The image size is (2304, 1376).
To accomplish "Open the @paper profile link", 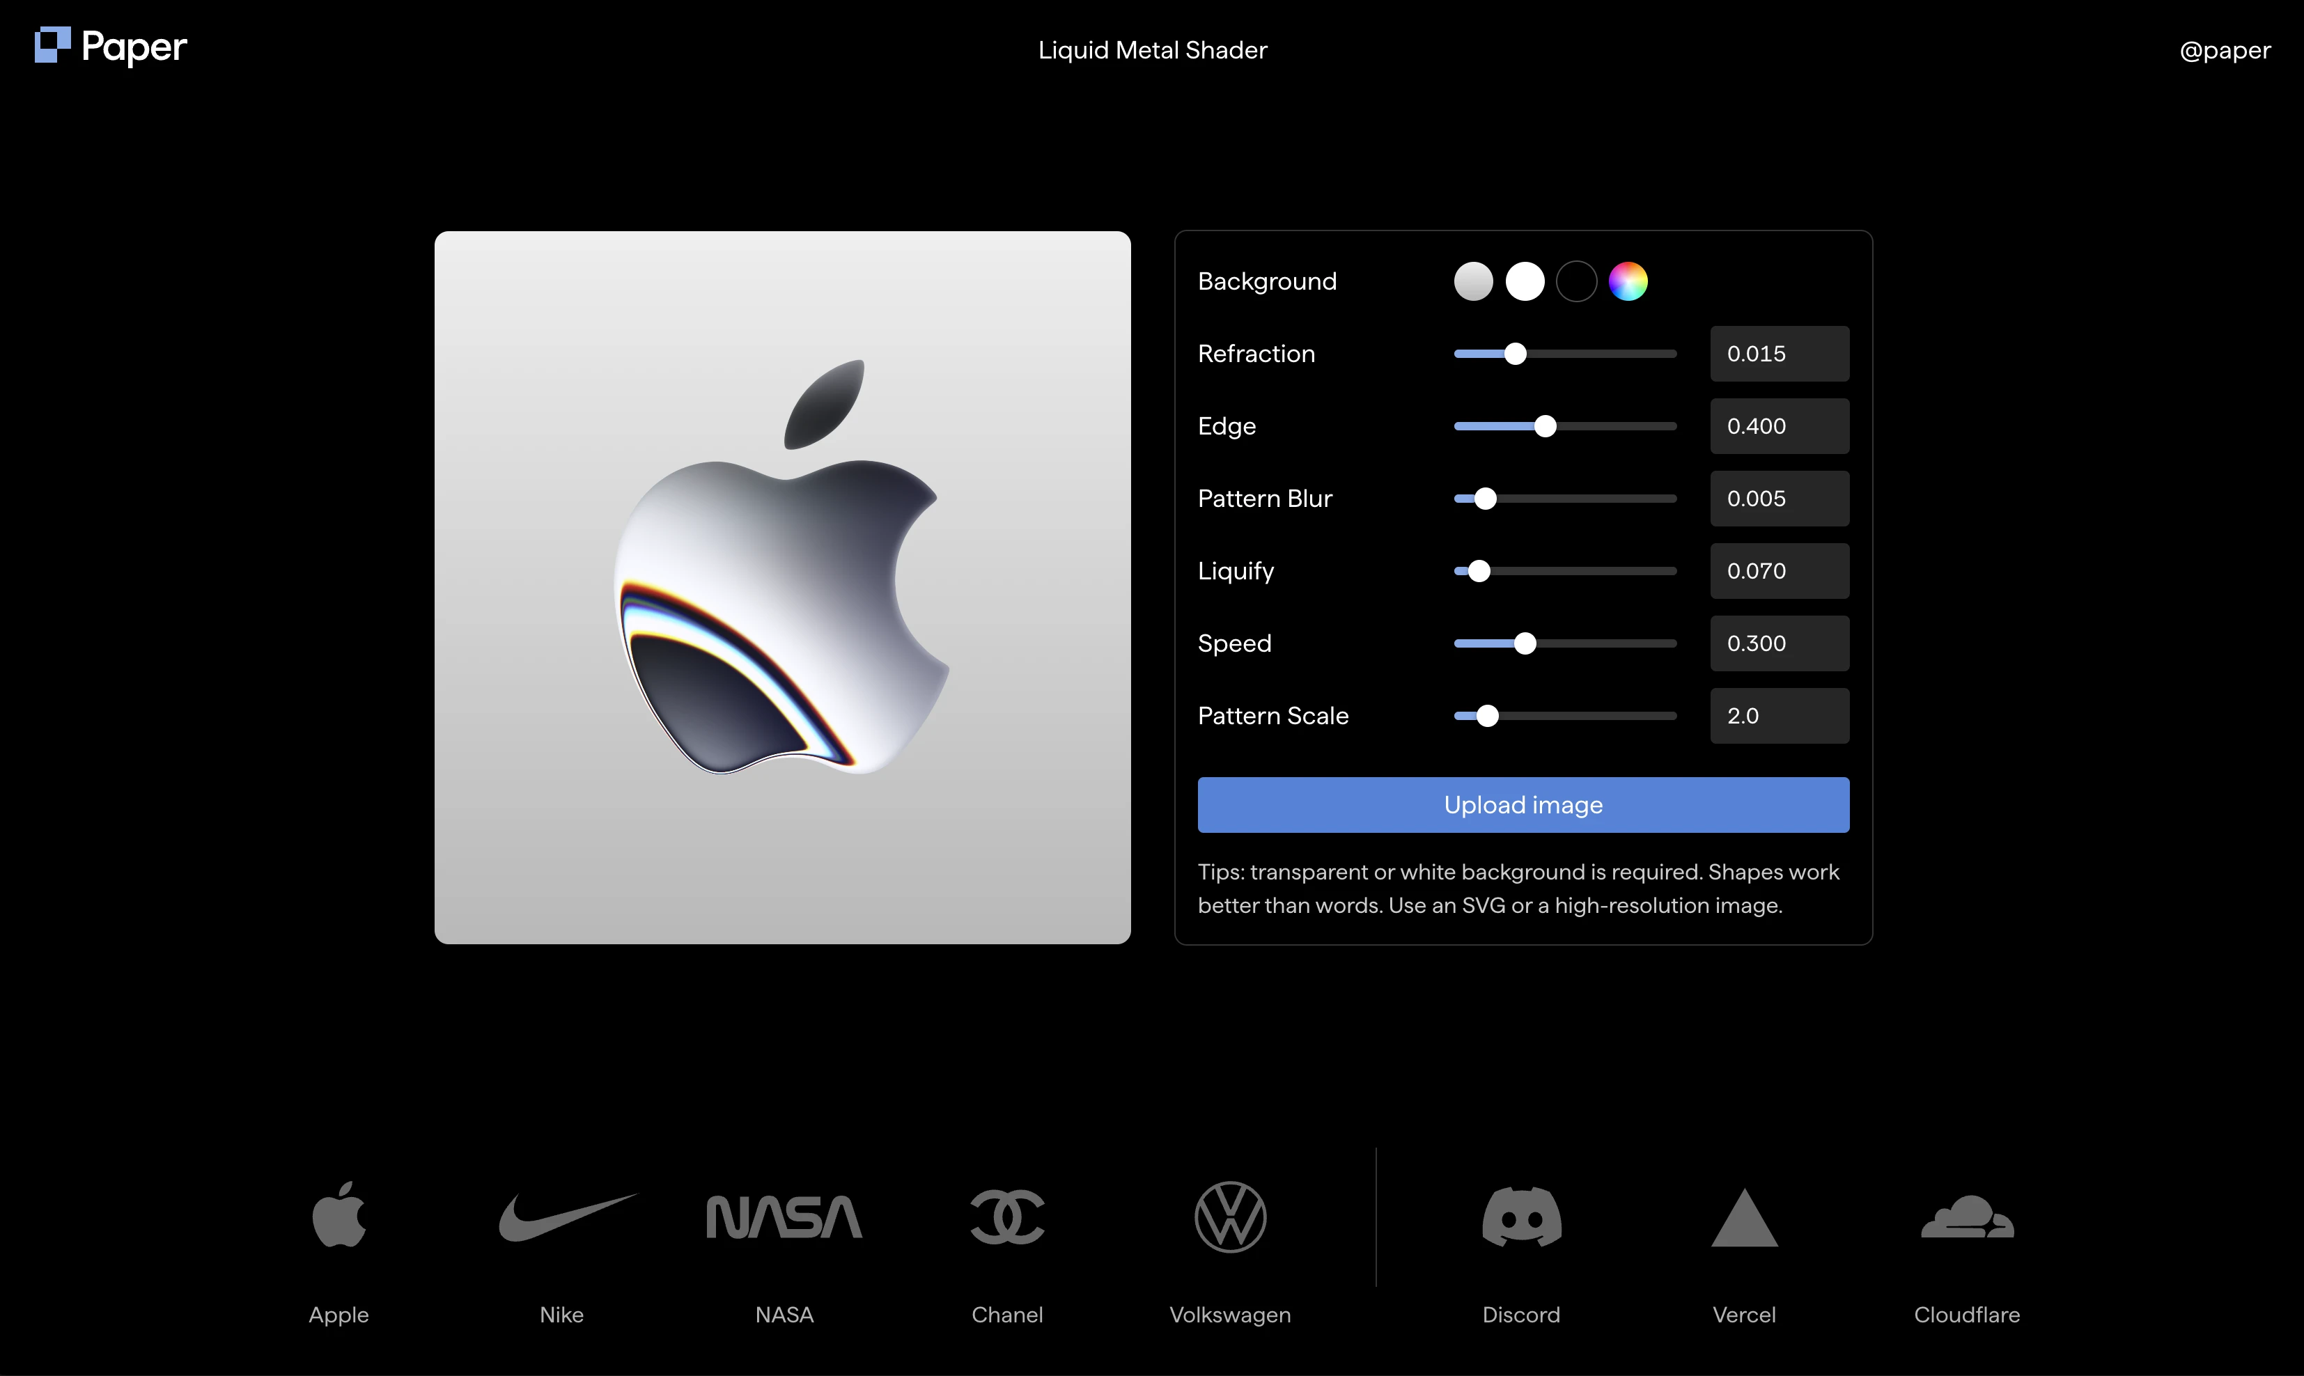I will click(x=2225, y=50).
